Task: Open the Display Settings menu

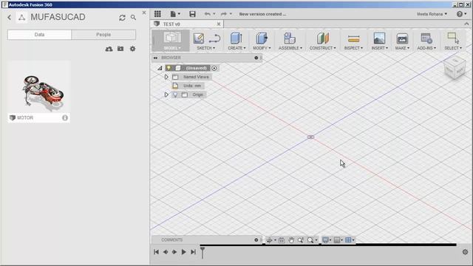Action: [327, 240]
